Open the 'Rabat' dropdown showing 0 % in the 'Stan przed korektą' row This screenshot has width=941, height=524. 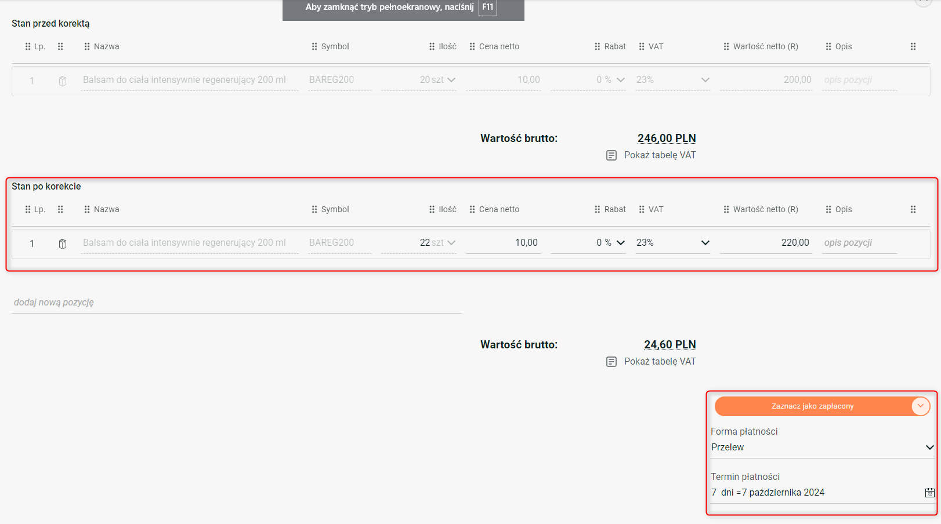point(621,80)
